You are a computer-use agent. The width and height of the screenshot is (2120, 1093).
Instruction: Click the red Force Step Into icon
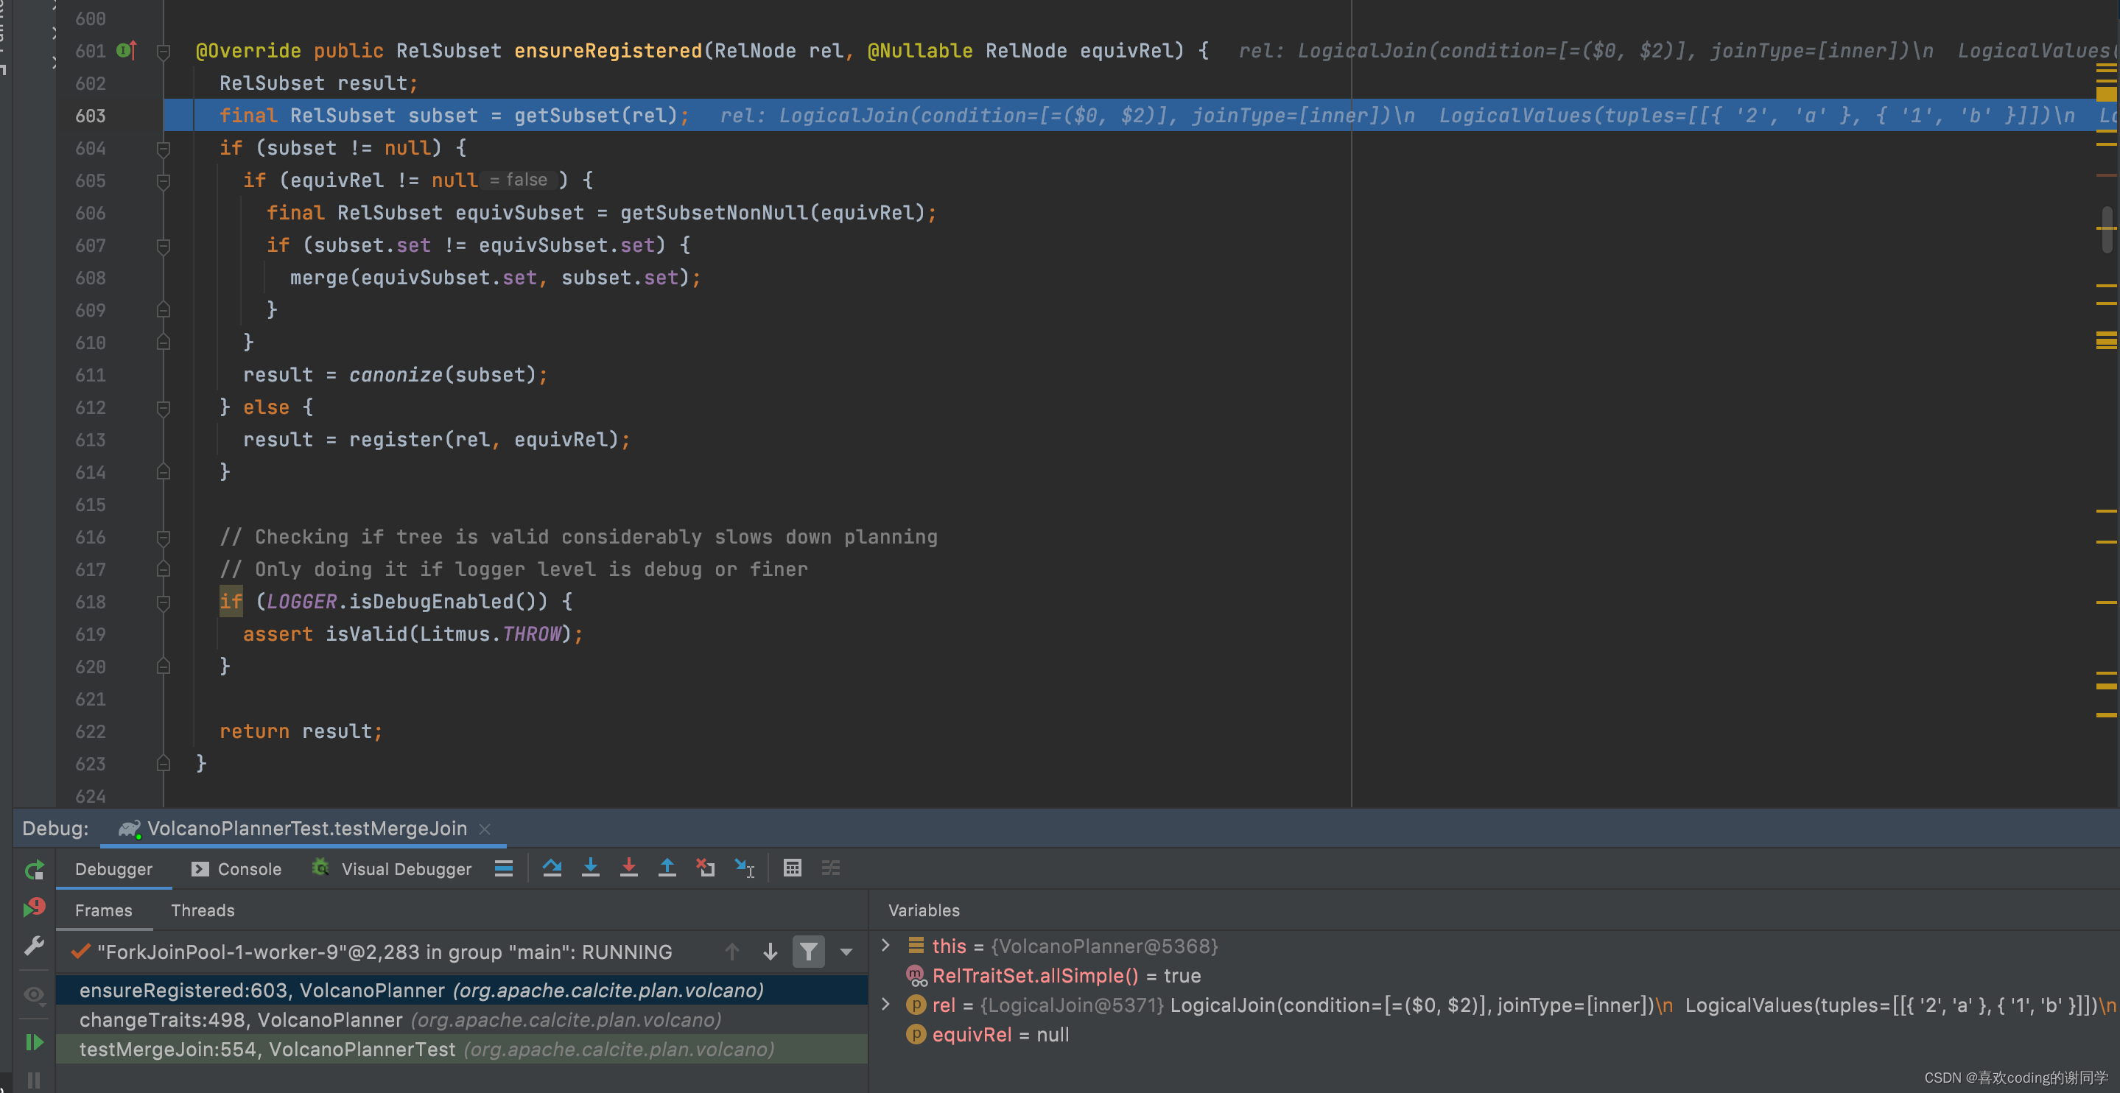(x=629, y=868)
